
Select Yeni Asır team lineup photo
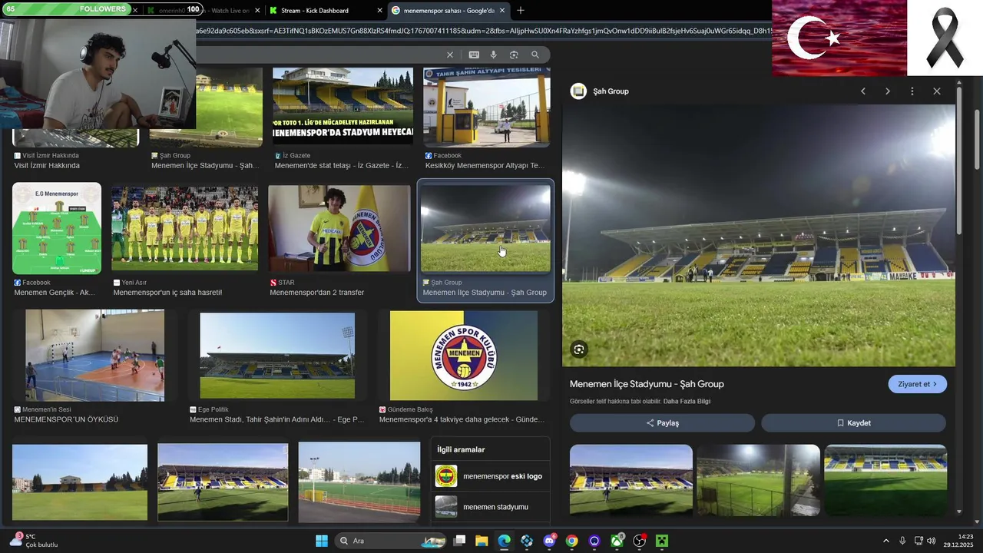pos(185,228)
